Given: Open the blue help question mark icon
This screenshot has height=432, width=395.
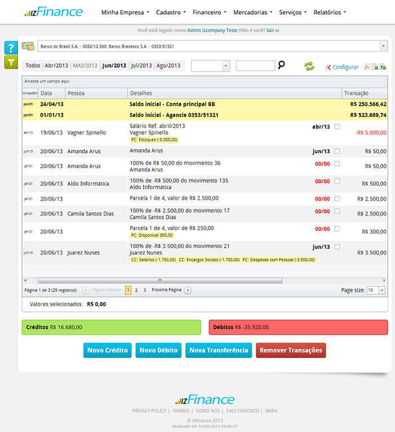Looking at the screenshot, I should point(11,47).
